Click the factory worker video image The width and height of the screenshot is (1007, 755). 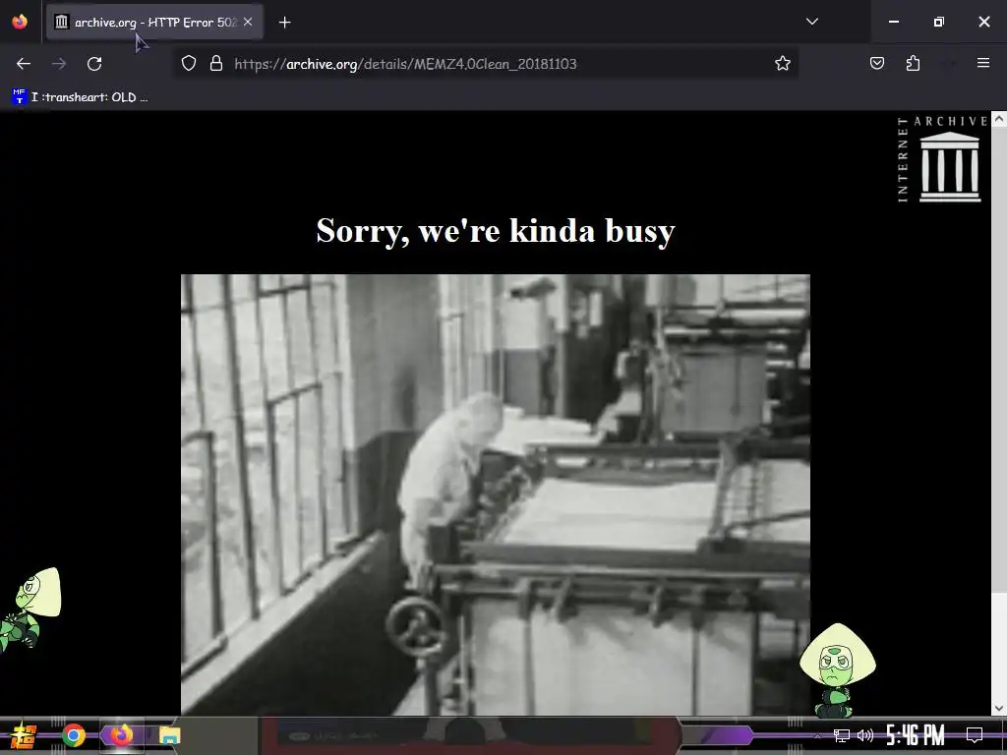click(496, 494)
